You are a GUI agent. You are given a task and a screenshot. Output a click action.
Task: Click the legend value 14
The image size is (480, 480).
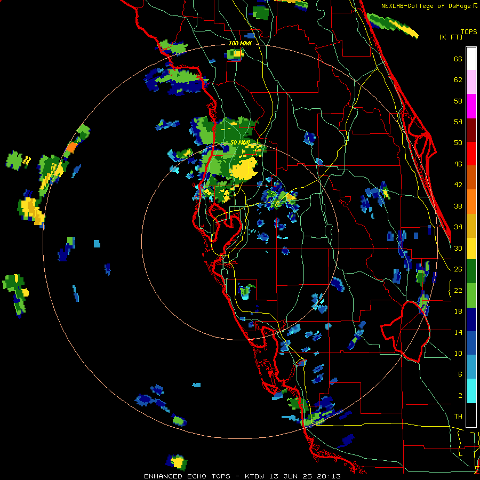pyautogui.click(x=458, y=332)
